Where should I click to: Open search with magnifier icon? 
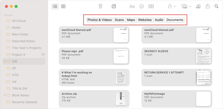pos(217,6)
